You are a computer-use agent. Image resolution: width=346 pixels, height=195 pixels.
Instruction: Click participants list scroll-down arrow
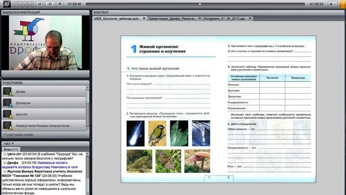pyautogui.click(x=88, y=129)
